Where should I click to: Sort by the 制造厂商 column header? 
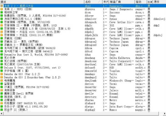tap(122, 2)
